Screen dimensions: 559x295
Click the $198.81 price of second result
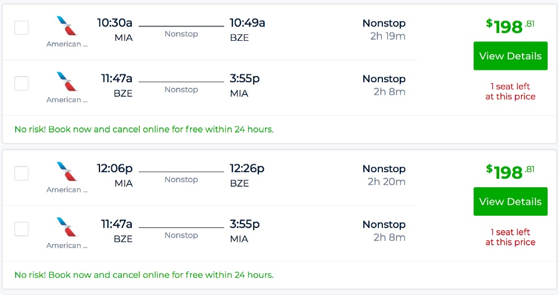510,172
